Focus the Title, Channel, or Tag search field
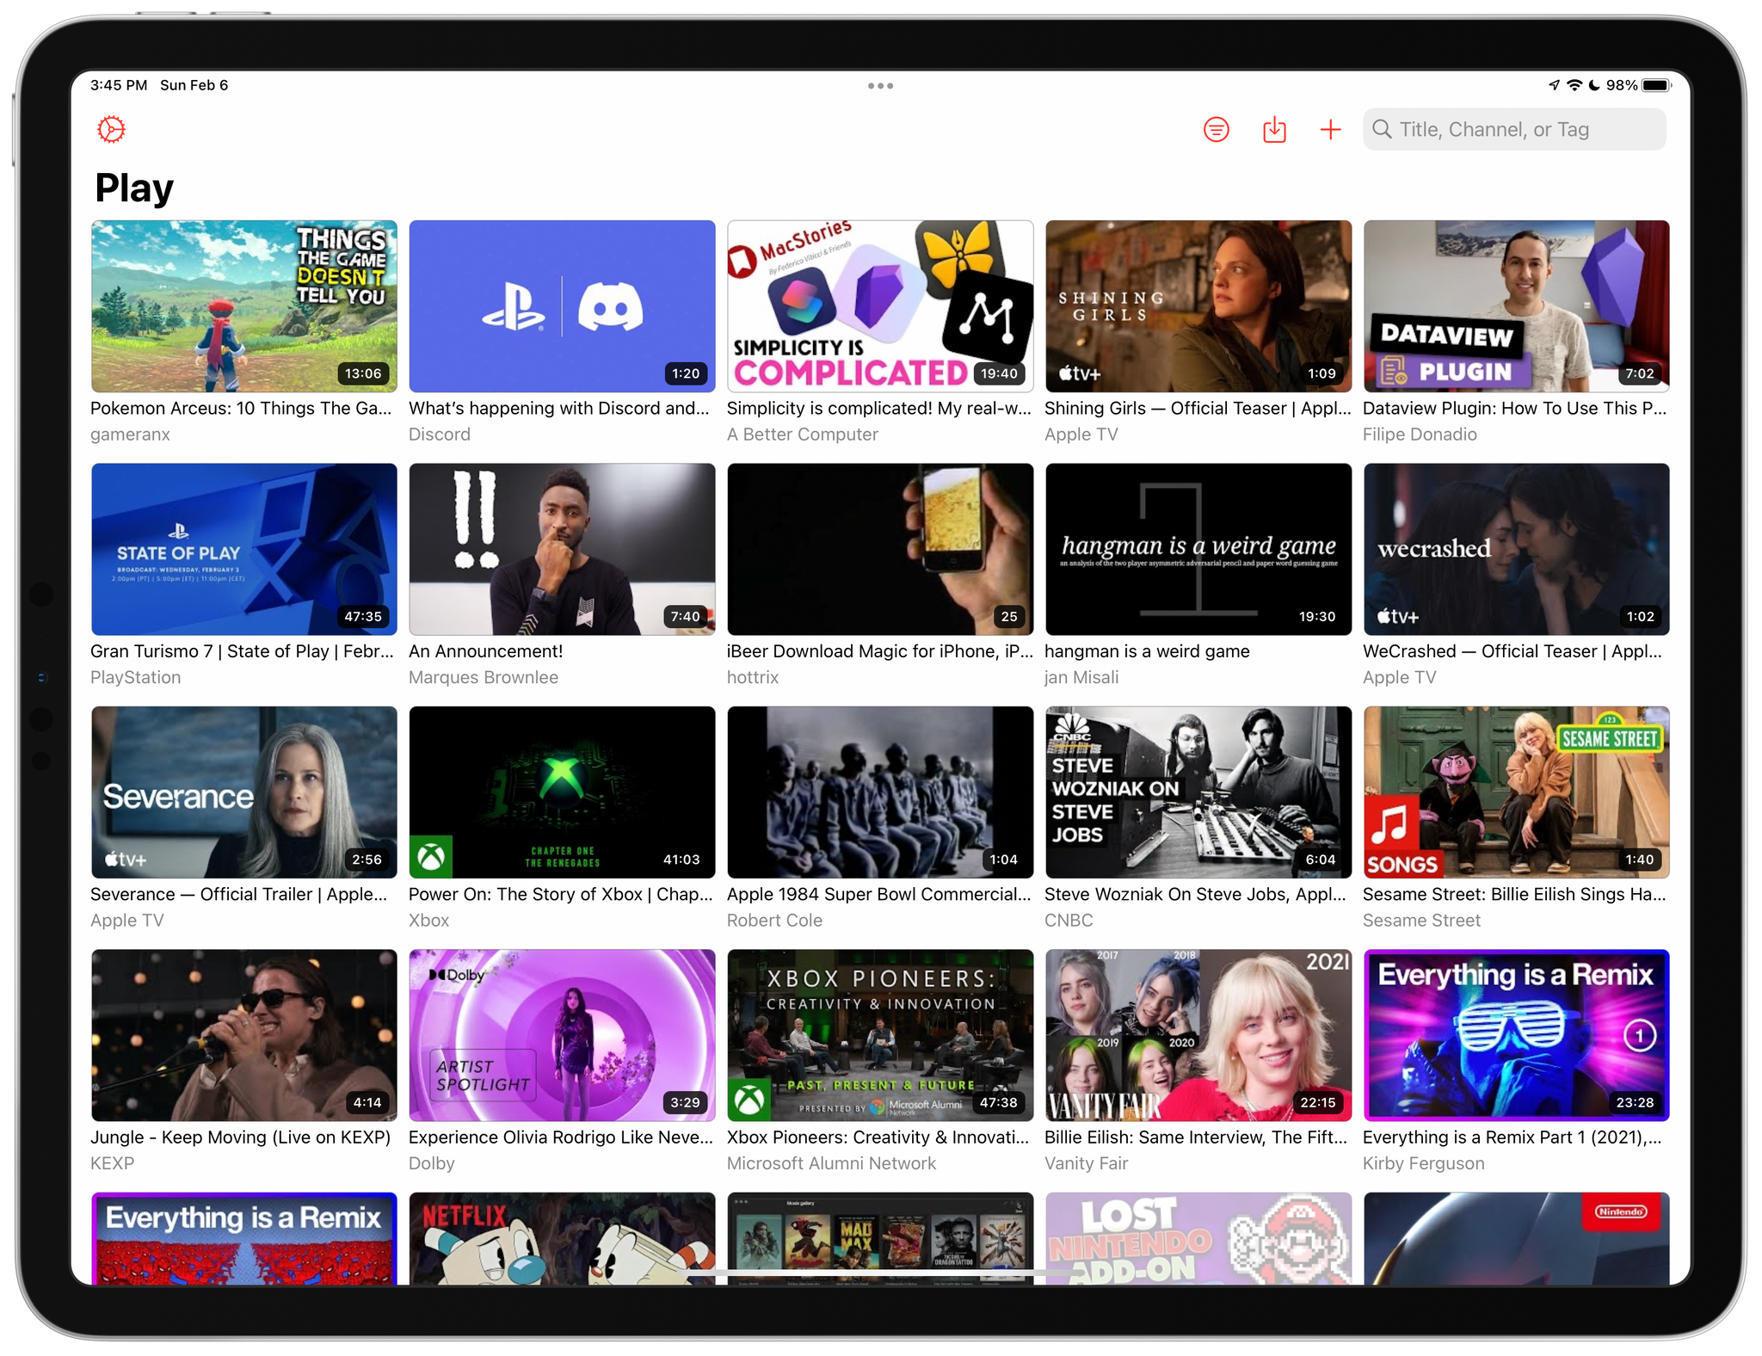This screenshot has height=1356, width=1762. pyautogui.click(x=1514, y=129)
